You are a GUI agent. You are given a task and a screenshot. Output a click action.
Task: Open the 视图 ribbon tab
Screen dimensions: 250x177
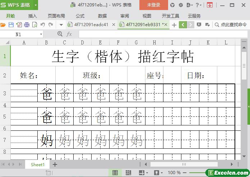click(147, 16)
